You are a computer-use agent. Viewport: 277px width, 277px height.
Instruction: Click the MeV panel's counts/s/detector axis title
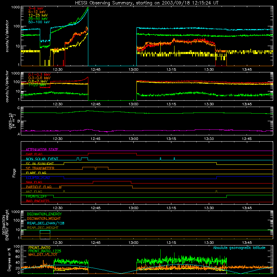7,86
